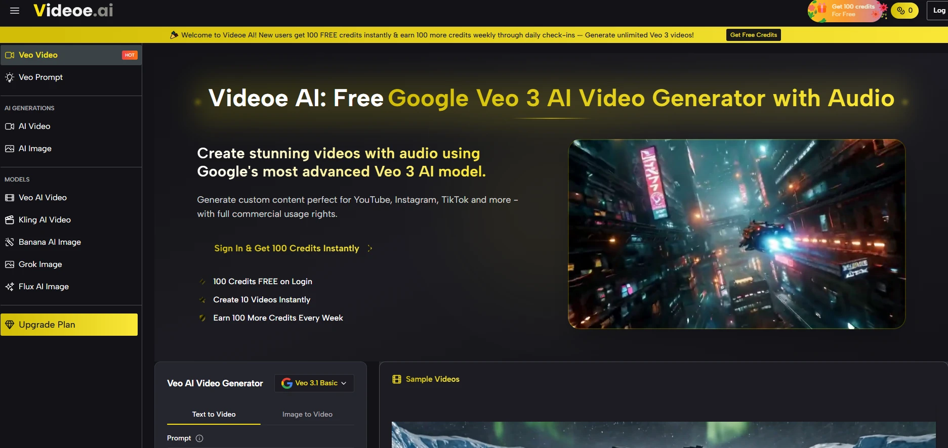This screenshot has width=948, height=448.
Task: Click the Log in button
Action: (938, 11)
